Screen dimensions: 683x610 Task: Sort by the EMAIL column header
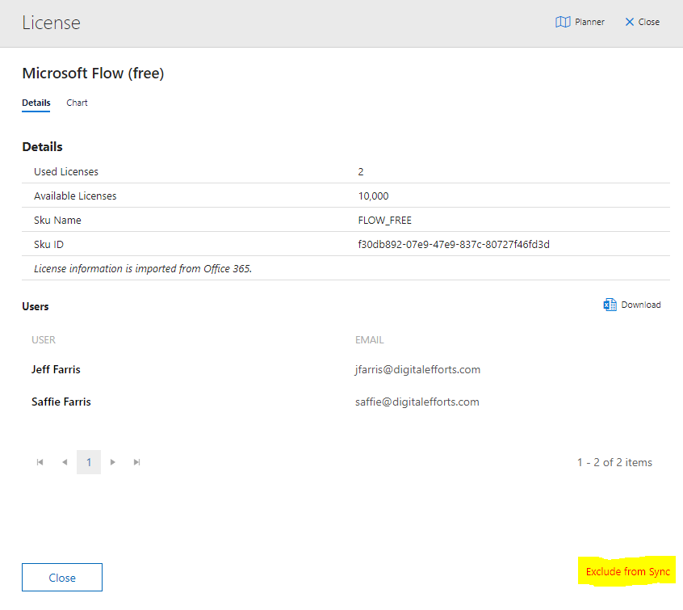point(370,340)
